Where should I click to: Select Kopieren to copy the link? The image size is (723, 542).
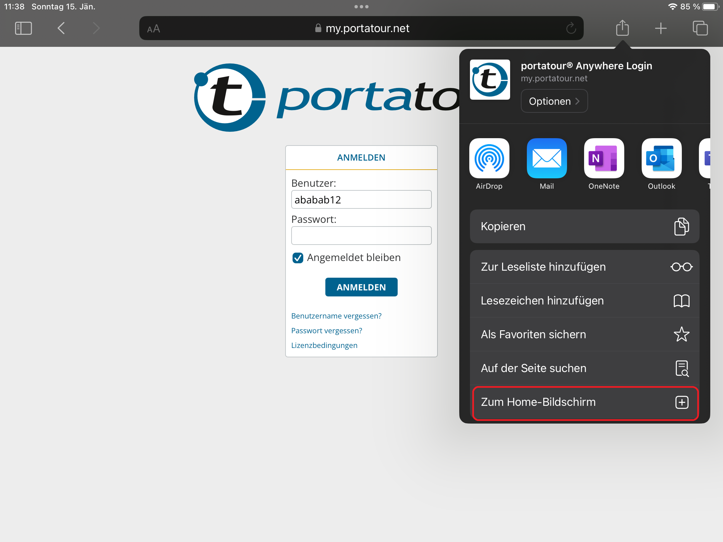pos(584,227)
